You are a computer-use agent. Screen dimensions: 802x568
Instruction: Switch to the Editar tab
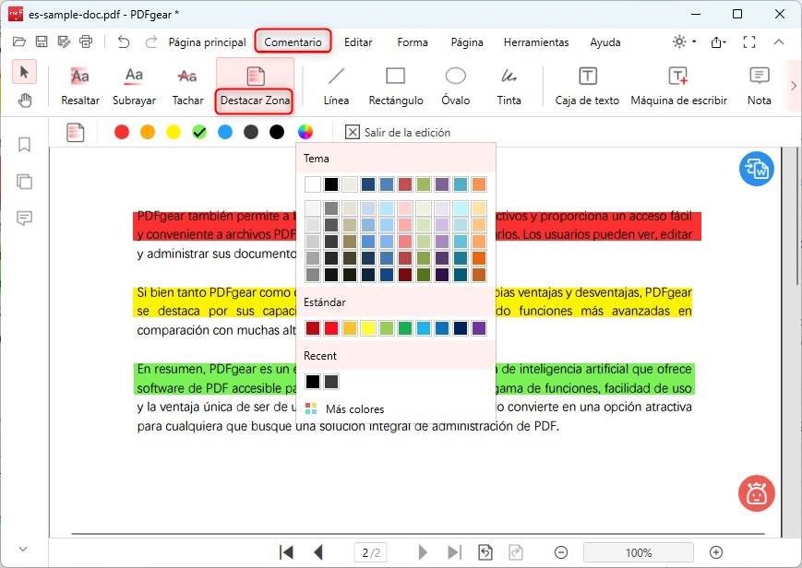[x=358, y=41]
